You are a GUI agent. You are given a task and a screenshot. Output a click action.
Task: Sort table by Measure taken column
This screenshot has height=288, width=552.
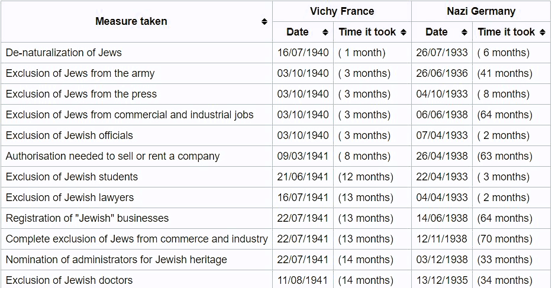[264, 21]
